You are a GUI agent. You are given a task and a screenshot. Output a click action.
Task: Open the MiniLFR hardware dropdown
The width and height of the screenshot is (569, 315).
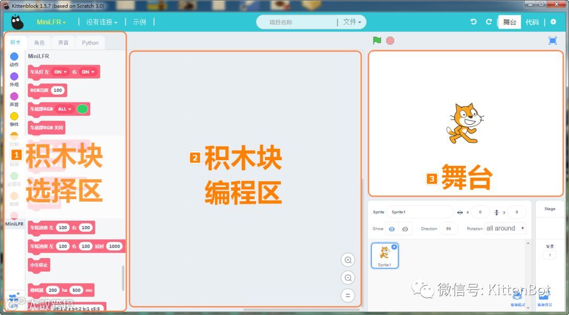pos(51,22)
